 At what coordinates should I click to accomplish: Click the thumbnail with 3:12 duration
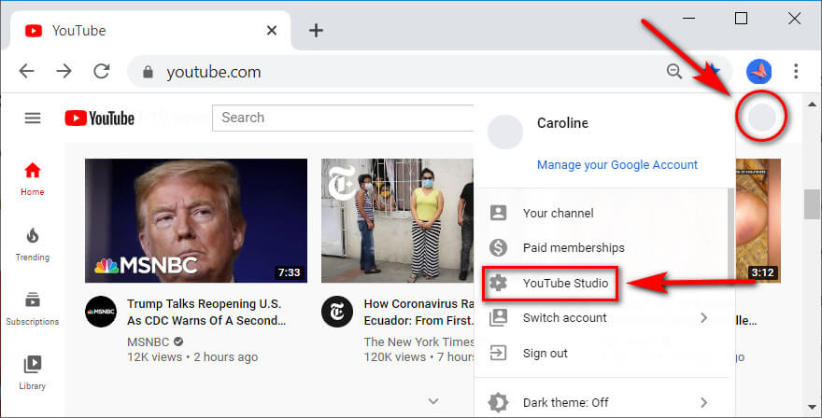coord(758,220)
